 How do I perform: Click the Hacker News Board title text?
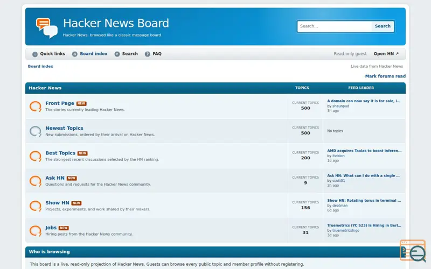(x=116, y=23)
